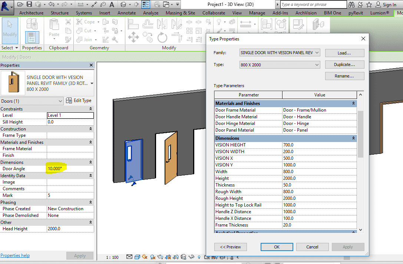Collapse the Materials and Finishes group in dialog
This screenshot has width=403, height=264.
point(353,103)
